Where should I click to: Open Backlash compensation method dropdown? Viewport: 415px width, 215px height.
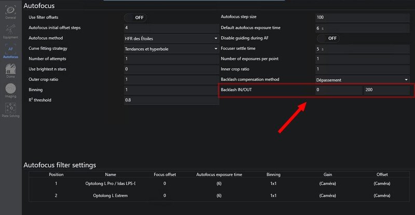tap(362, 80)
